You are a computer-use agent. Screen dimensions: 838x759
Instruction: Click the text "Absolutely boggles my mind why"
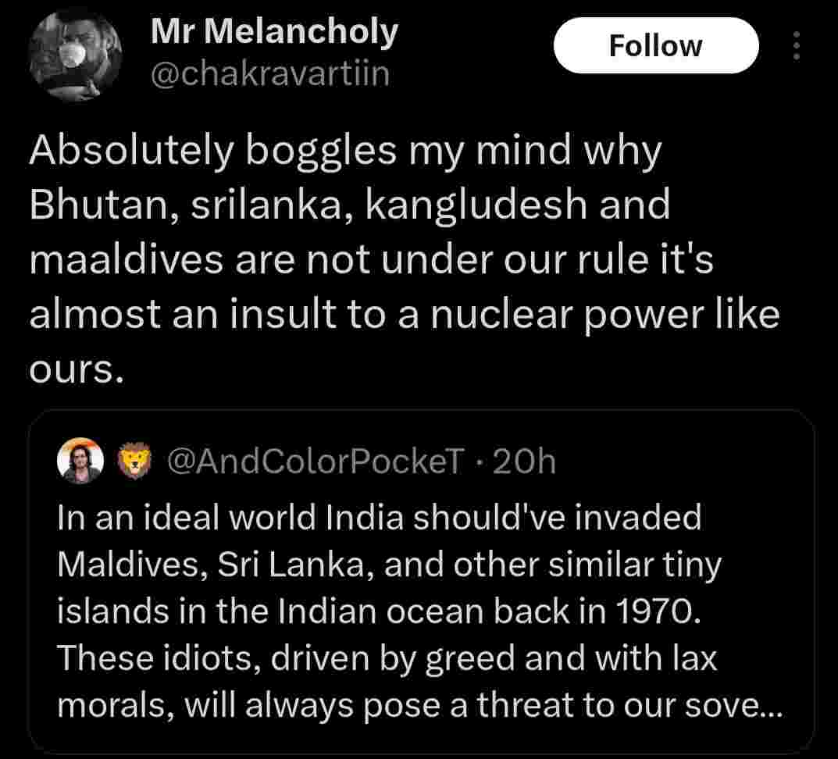pyautogui.click(x=344, y=151)
